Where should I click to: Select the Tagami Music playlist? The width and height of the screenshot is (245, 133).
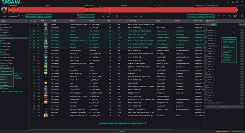(x=14, y=38)
